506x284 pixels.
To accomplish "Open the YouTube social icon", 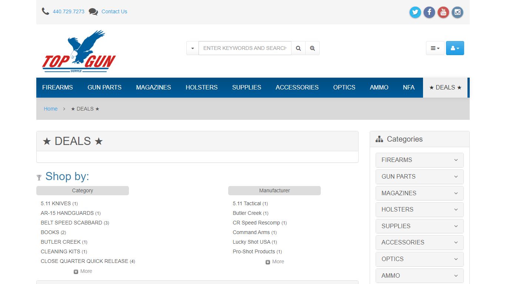I will pyautogui.click(x=443, y=12).
